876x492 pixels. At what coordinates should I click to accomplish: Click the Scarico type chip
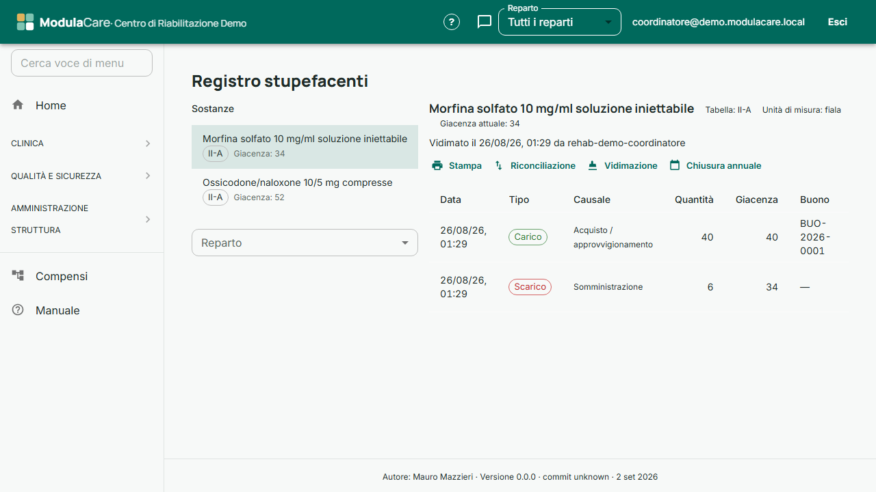click(x=530, y=287)
